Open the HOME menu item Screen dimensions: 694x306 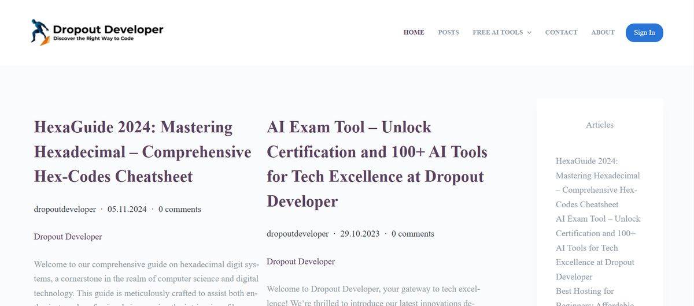[414, 32]
